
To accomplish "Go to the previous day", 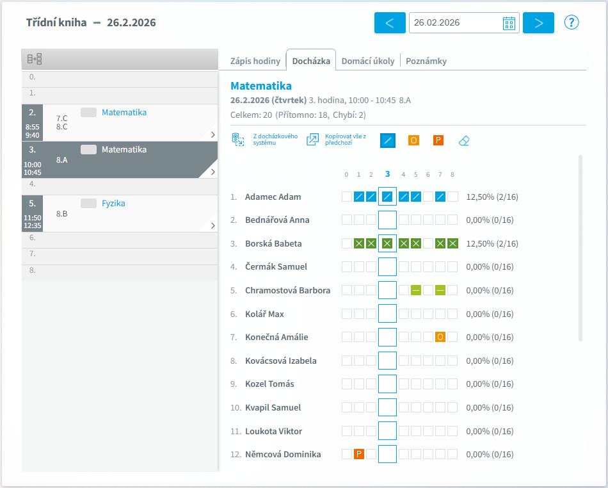I will [x=390, y=23].
